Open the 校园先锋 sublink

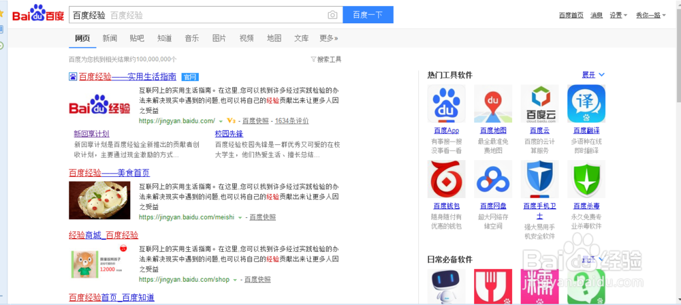click(229, 134)
